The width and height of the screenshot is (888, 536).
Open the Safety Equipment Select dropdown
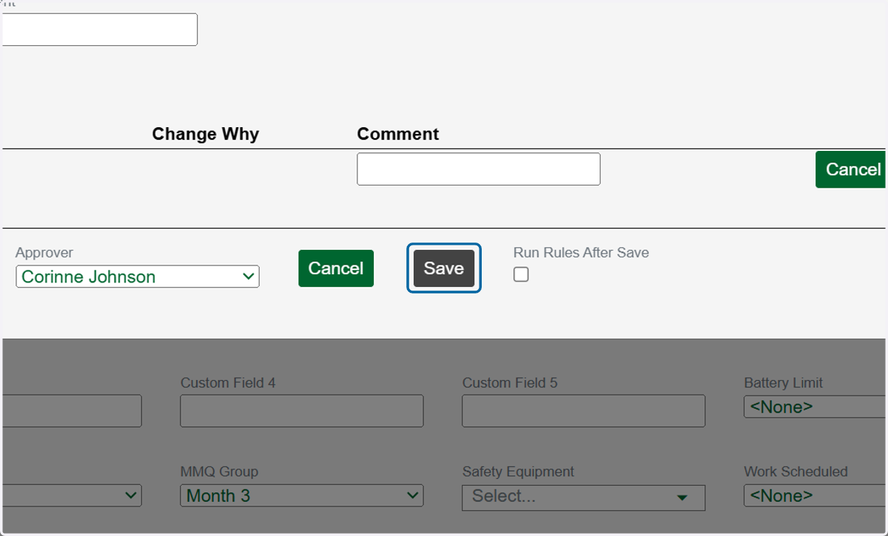click(x=584, y=498)
